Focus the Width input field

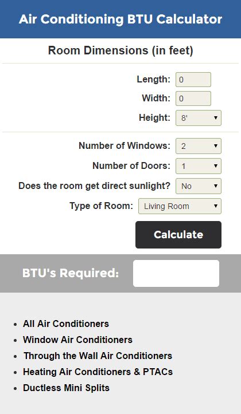click(x=193, y=98)
